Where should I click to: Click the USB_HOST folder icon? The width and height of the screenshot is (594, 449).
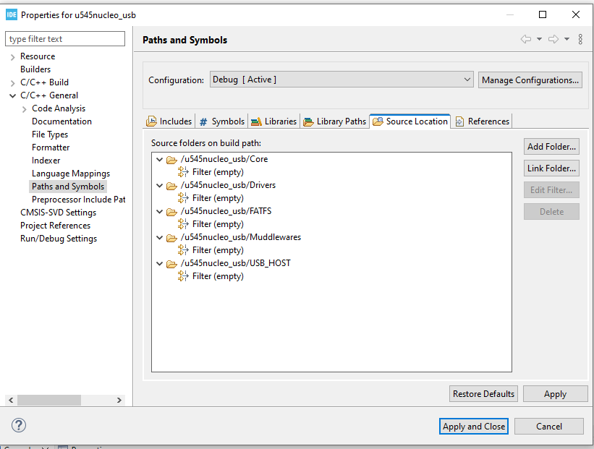point(171,263)
